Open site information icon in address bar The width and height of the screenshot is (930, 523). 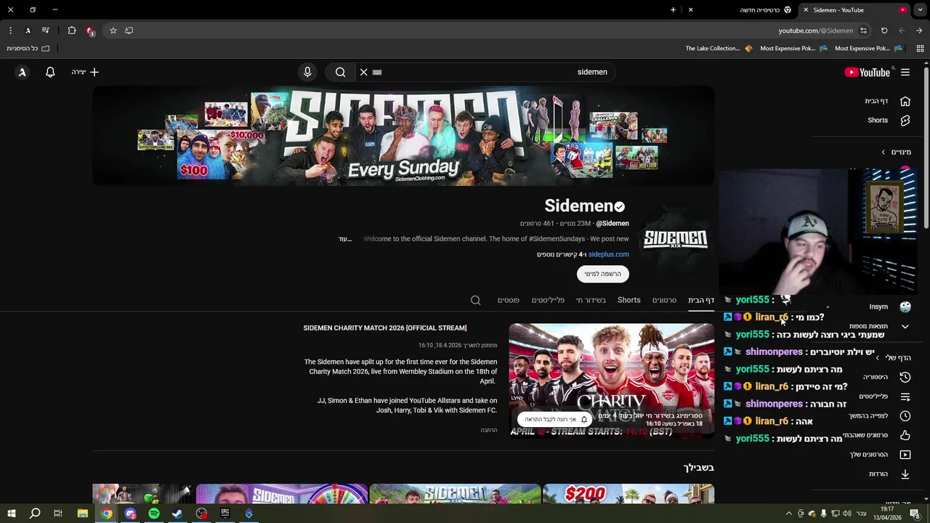tap(863, 31)
